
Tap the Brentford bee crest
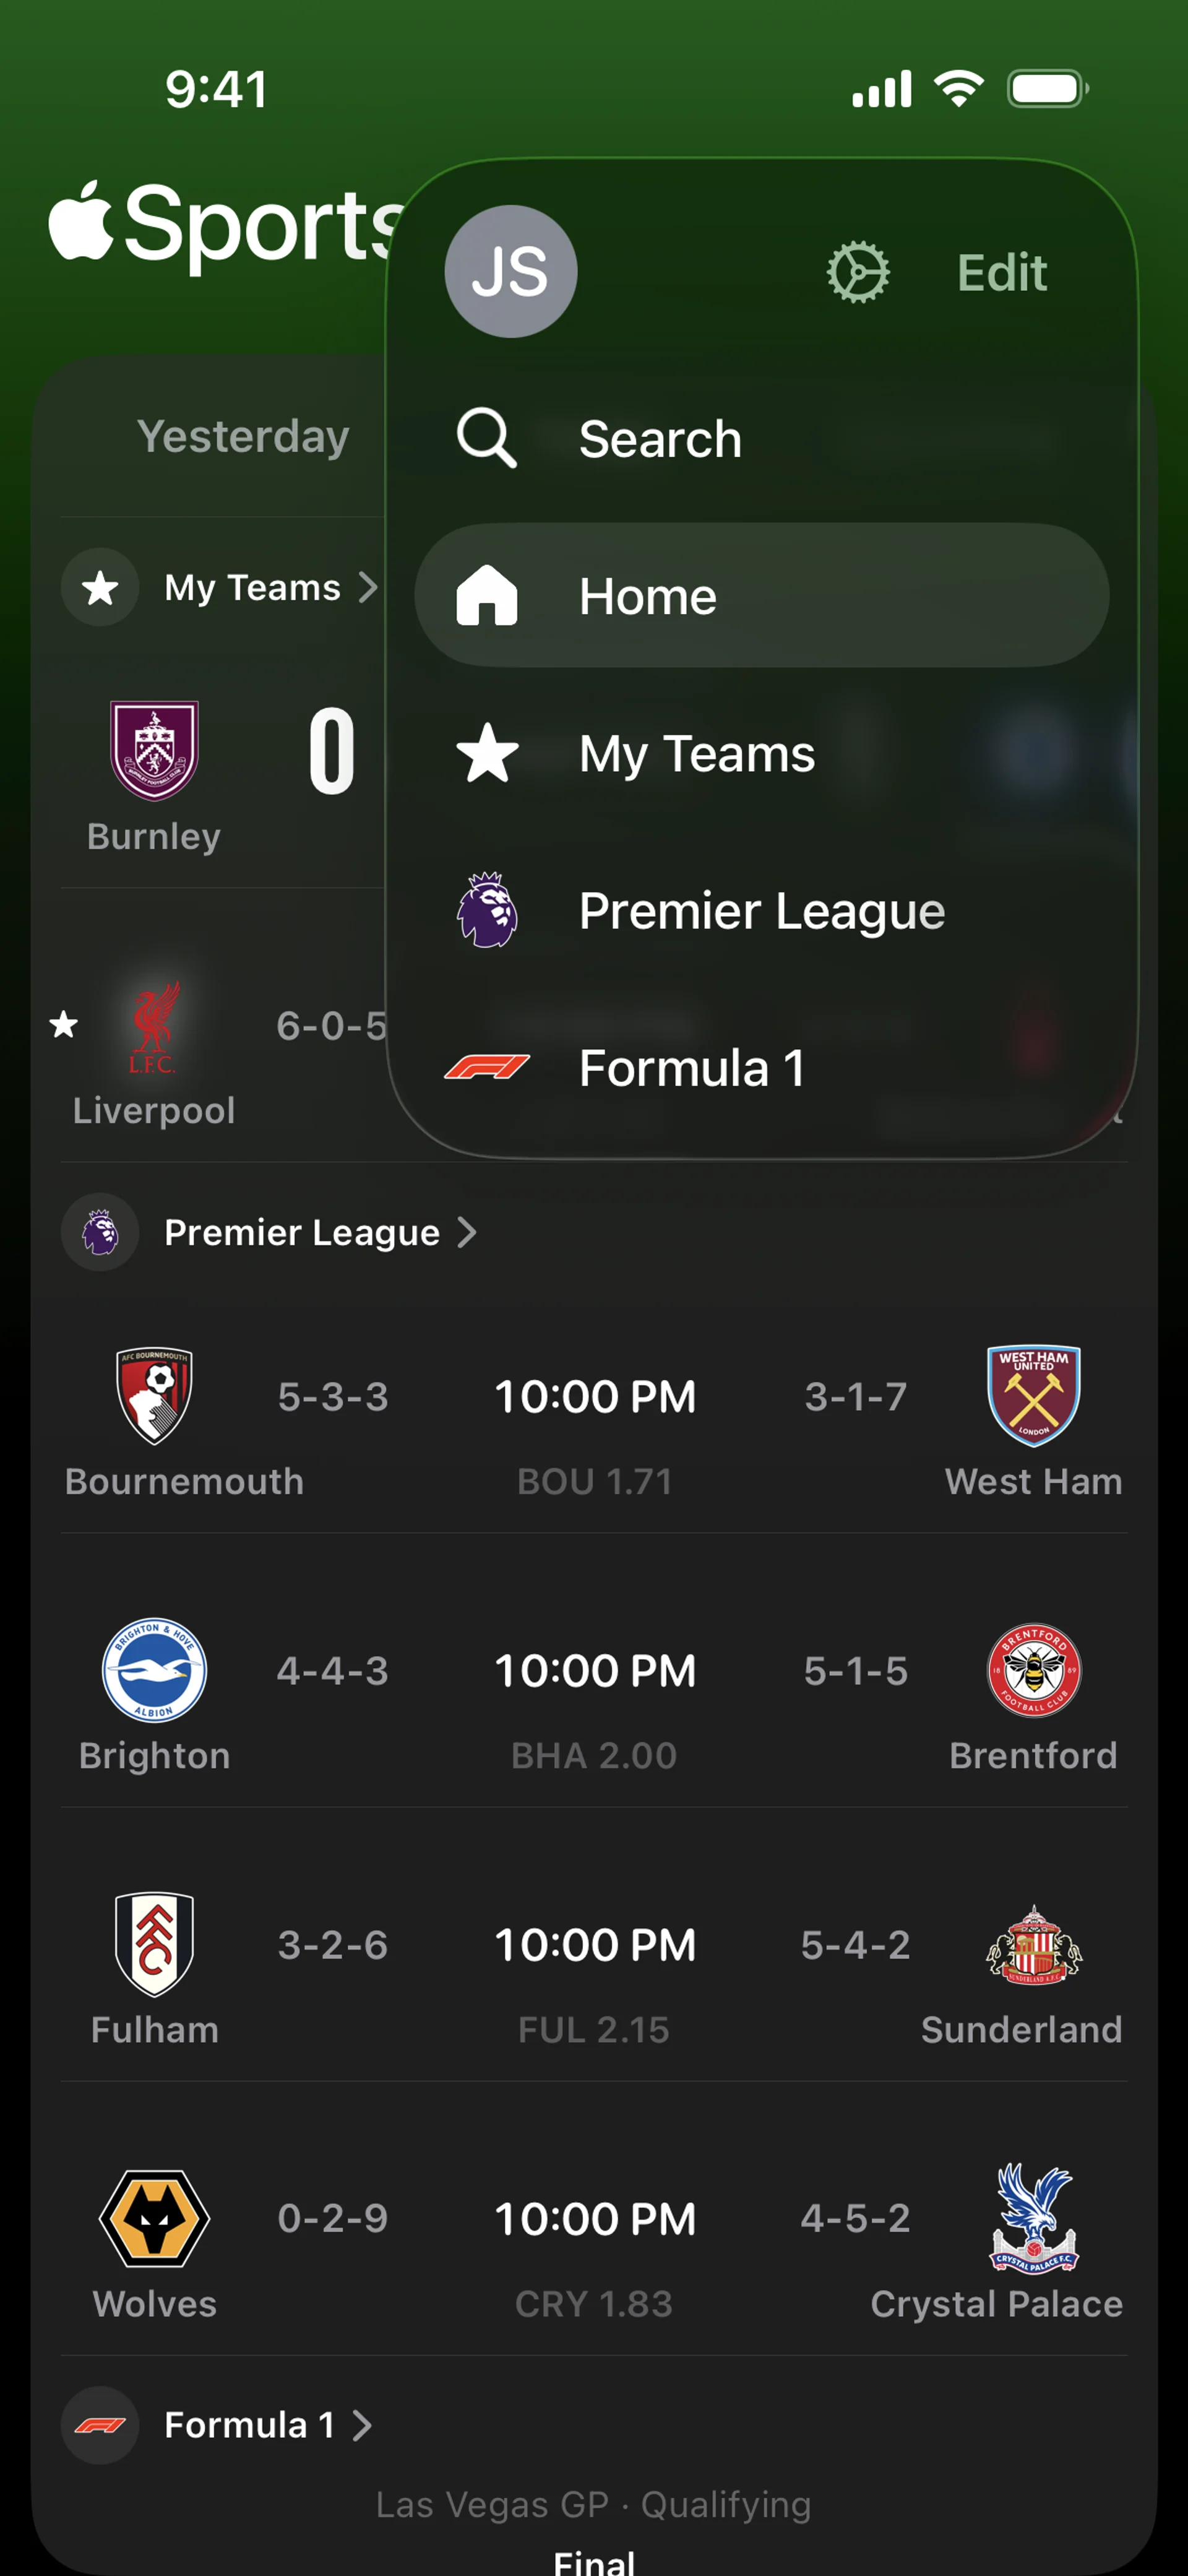point(1033,1669)
